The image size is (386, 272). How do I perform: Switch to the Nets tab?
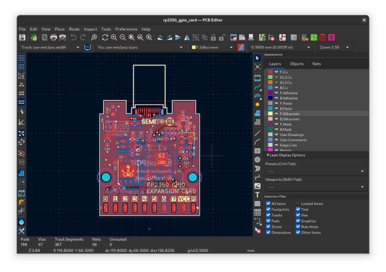tap(317, 64)
